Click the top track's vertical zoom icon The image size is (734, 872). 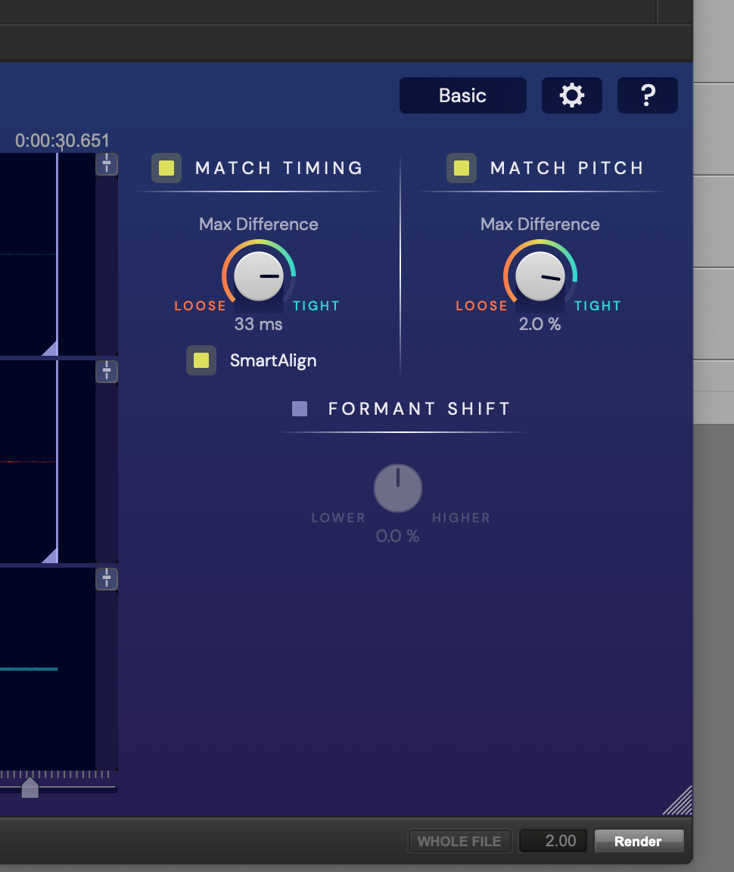click(x=107, y=164)
